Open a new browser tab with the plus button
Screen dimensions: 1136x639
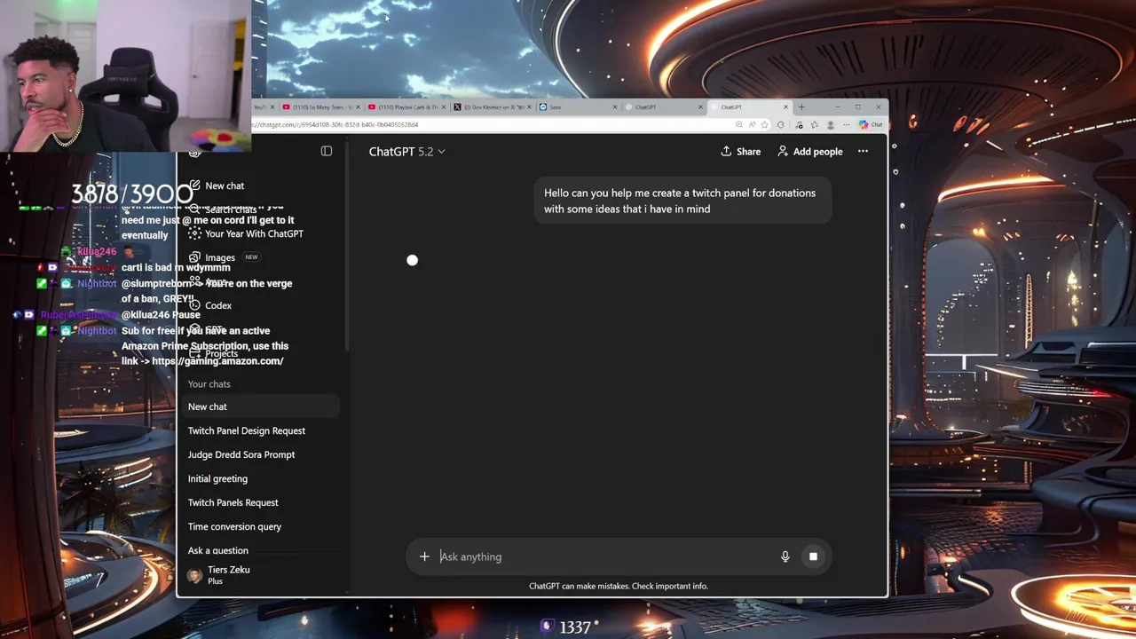[x=801, y=107]
